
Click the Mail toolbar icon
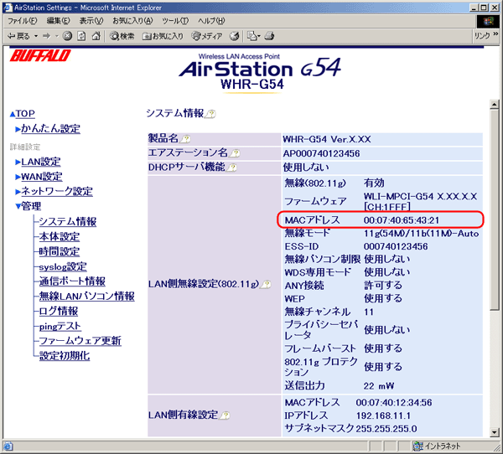(x=251, y=36)
